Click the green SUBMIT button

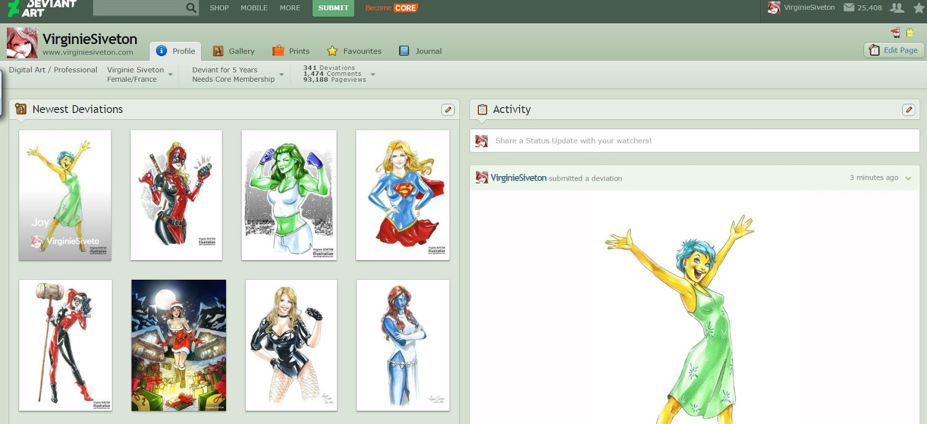333,8
